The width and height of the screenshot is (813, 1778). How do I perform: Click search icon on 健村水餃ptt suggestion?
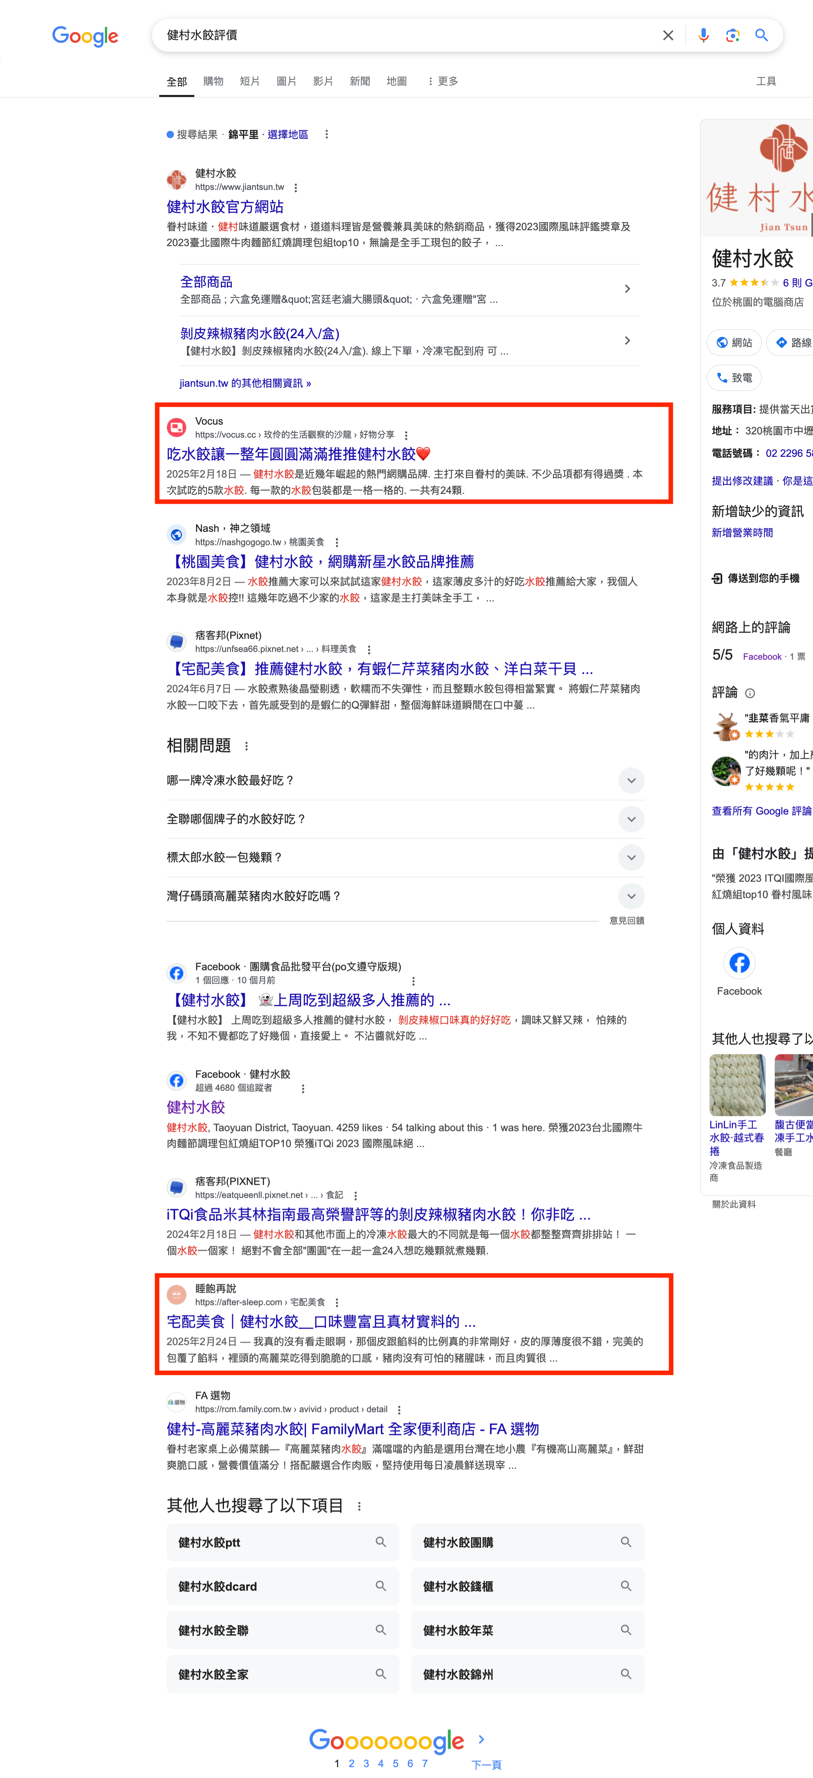click(380, 1542)
